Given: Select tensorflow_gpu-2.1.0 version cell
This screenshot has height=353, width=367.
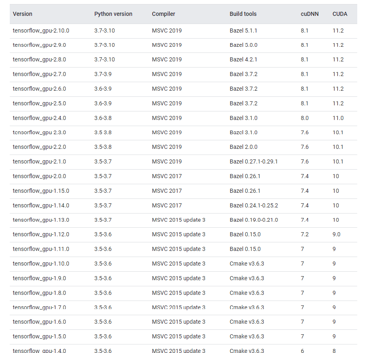Looking at the screenshot, I should (x=39, y=161).
